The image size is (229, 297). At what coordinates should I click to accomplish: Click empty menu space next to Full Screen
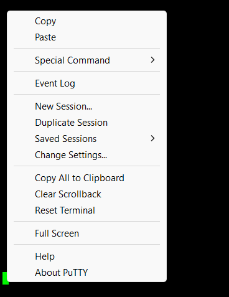[x=121, y=233]
